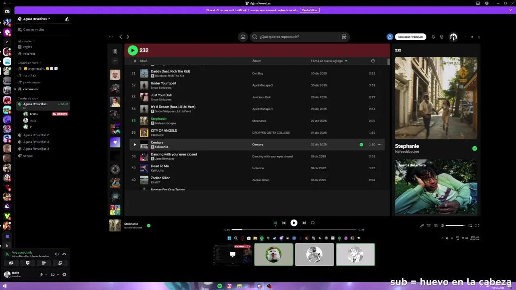Go back with Spotify left arrow
Image resolution: width=516 pixels, height=290 pixels.
click(121, 37)
